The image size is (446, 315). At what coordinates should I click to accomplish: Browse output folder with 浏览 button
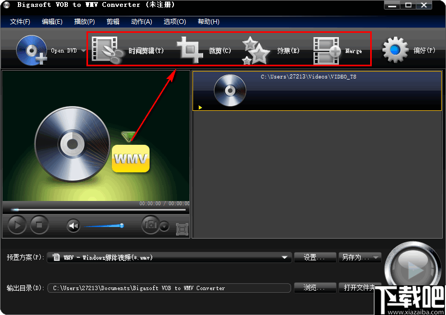[315, 287]
